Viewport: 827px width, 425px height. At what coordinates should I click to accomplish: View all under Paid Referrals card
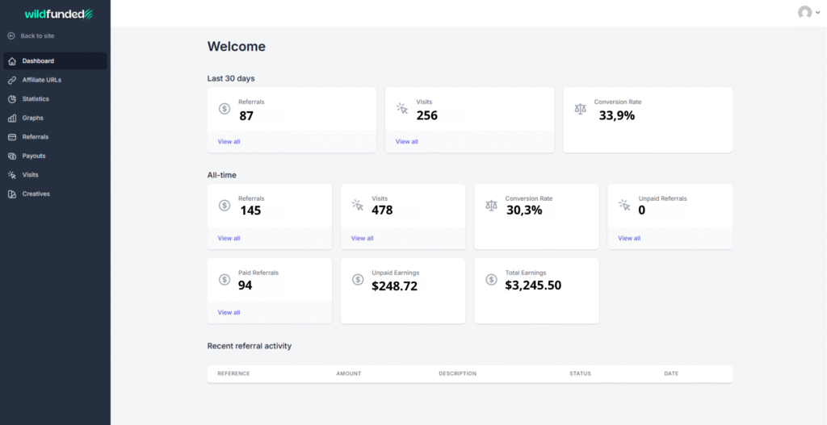pos(229,313)
